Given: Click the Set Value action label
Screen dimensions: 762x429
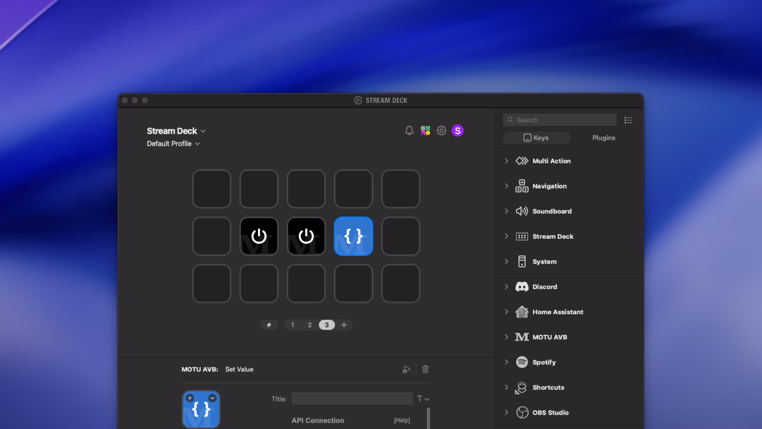Looking at the screenshot, I should click(239, 369).
